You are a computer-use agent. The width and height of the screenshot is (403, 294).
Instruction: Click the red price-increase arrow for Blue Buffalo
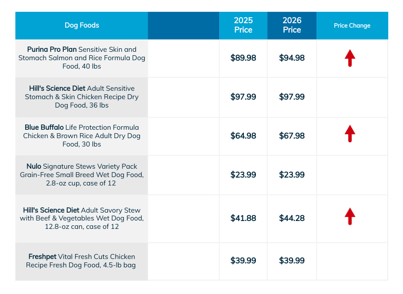pos(350,134)
